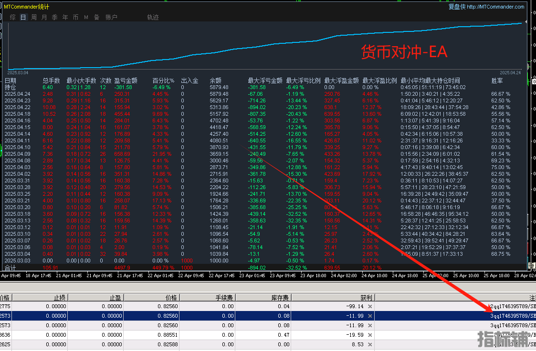Click the 22 Apr 01:45 time axis label

[161, 276]
